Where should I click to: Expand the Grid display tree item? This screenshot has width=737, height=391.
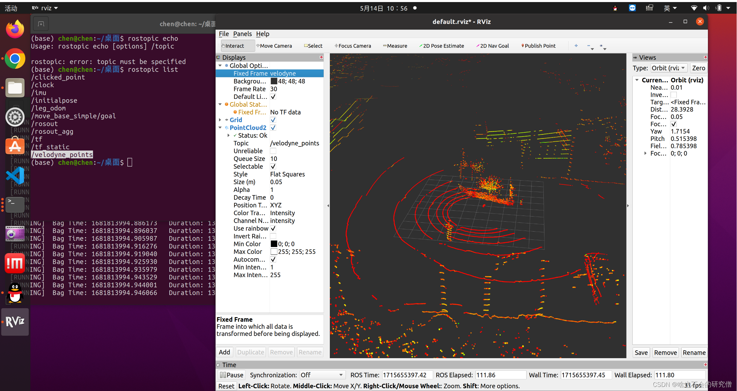(x=220, y=120)
